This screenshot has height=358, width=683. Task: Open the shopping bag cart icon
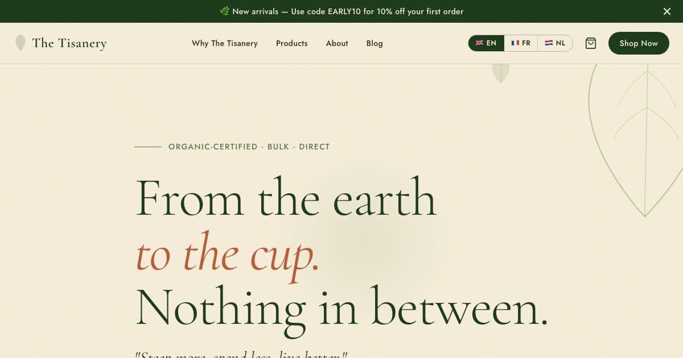[x=591, y=43]
